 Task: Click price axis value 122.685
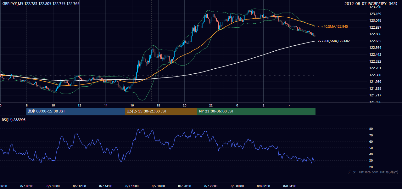pyautogui.click(x=375, y=41)
